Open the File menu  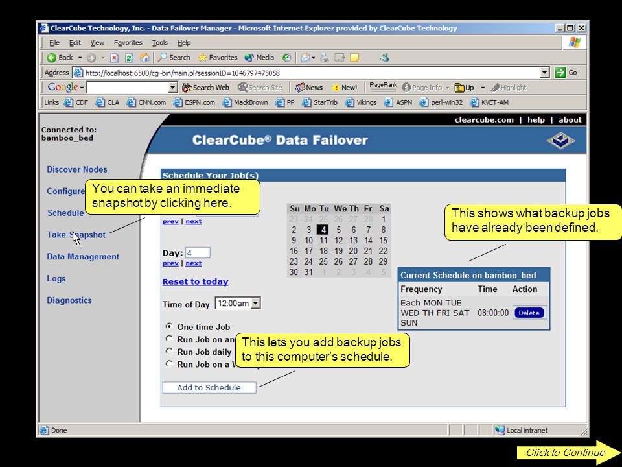54,43
